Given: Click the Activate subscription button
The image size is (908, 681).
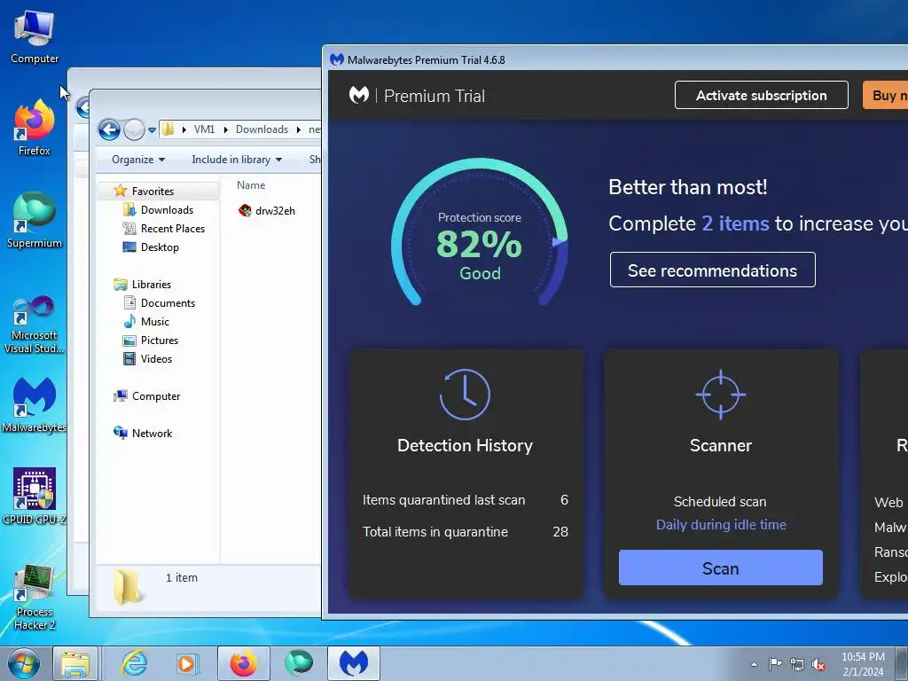Looking at the screenshot, I should tap(761, 95).
